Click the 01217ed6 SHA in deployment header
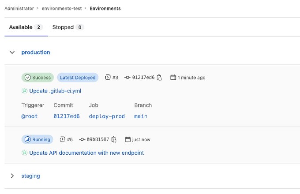The height and width of the screenshot is (194, 300). point(143,78)
